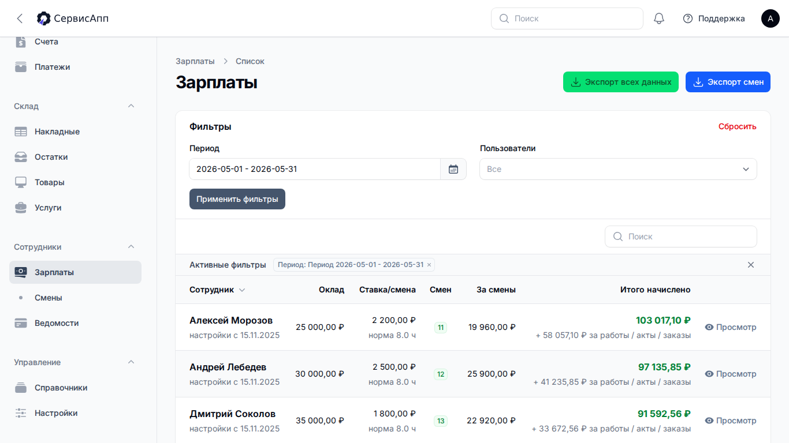Screen dimensions: 789x443
Task: Reset filters via Сбросить link
Action: click(x=738, y=126)
